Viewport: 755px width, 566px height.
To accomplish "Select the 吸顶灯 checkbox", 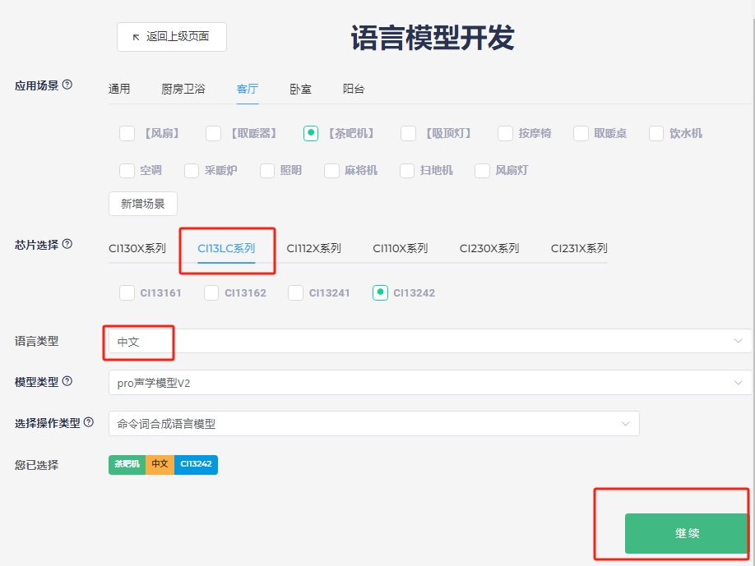I will point(408,132).
